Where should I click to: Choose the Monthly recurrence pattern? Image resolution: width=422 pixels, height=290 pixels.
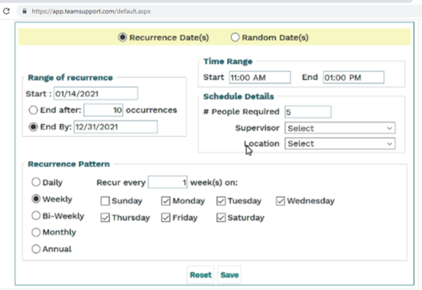[36, 232]
